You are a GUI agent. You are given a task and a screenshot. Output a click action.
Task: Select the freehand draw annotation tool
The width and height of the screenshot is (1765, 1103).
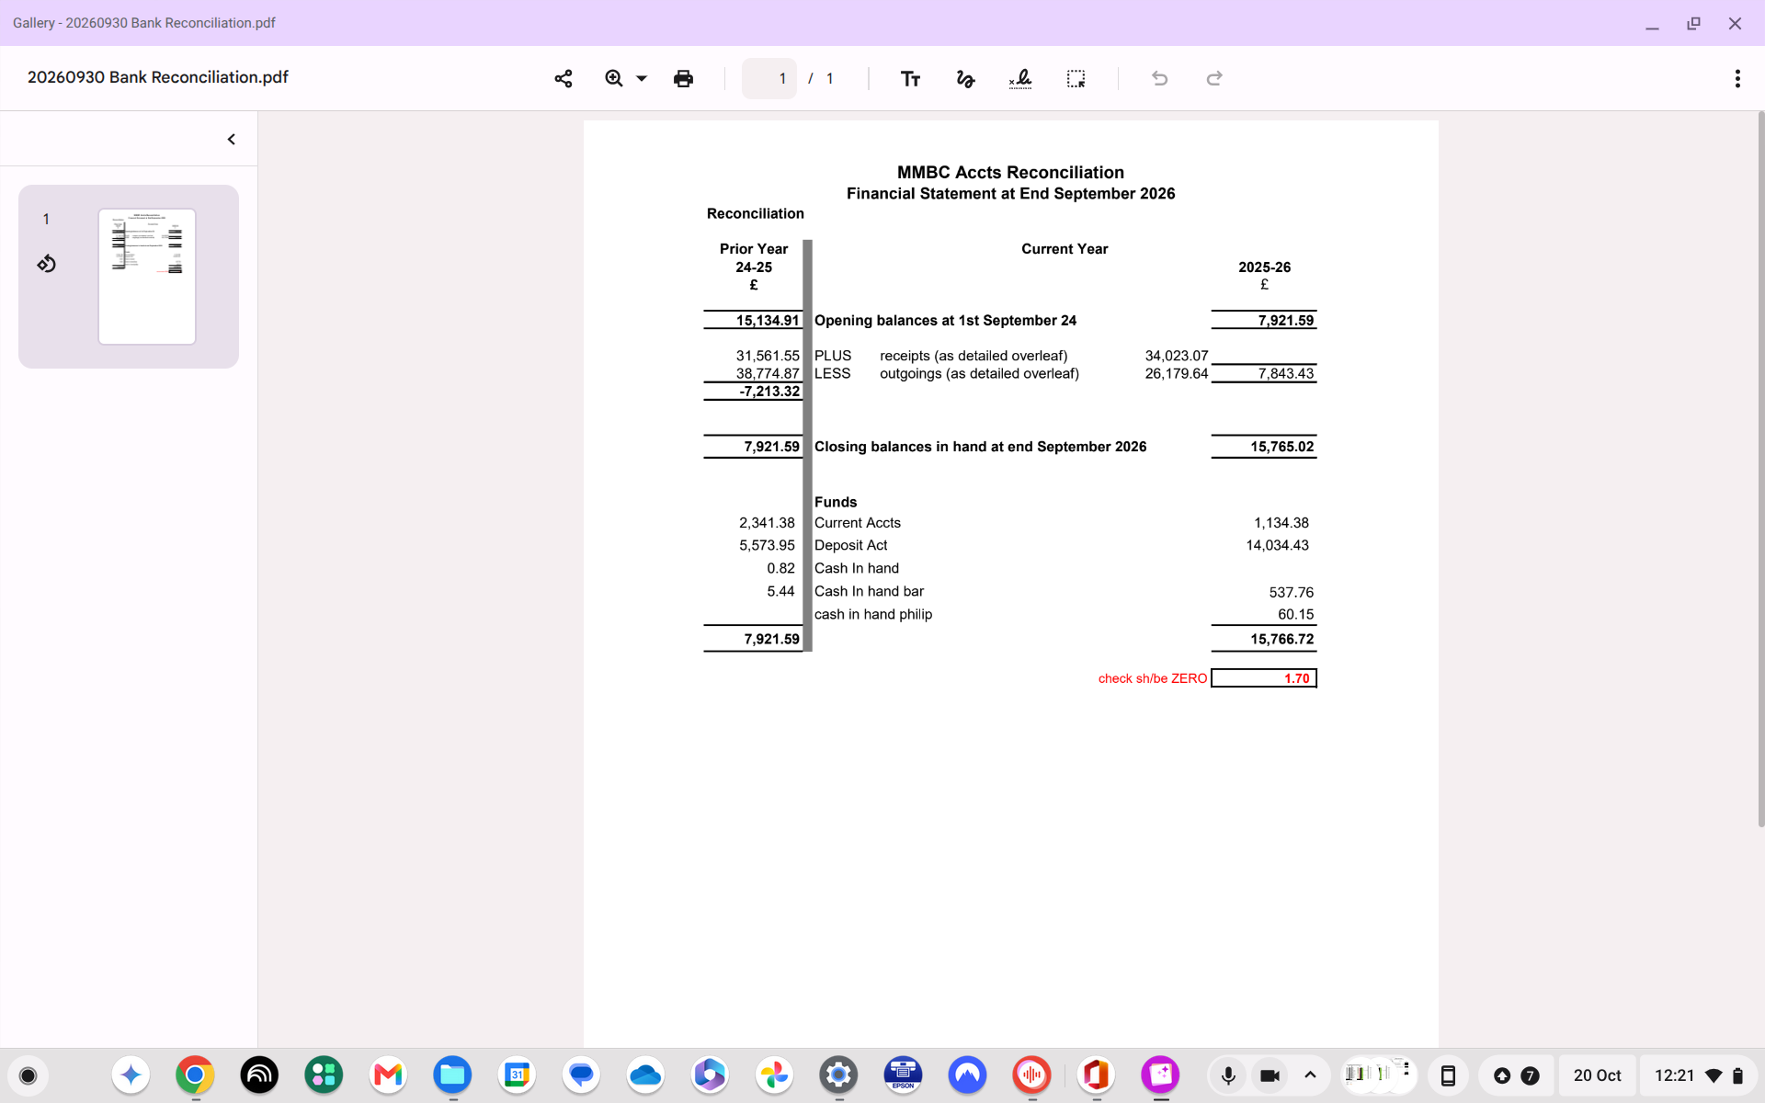(965, 78)
